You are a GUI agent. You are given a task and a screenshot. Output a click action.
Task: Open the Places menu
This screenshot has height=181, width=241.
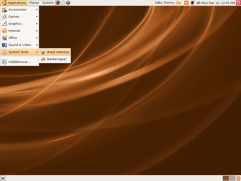34,3
